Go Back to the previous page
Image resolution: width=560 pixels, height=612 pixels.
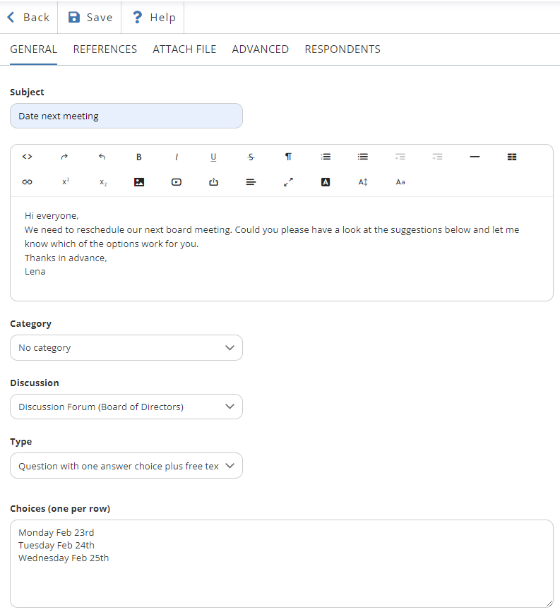tap(28, 18)
